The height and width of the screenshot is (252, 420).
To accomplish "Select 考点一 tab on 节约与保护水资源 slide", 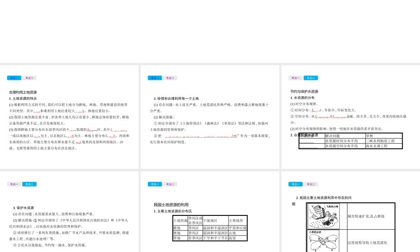I will coord(295,78).
